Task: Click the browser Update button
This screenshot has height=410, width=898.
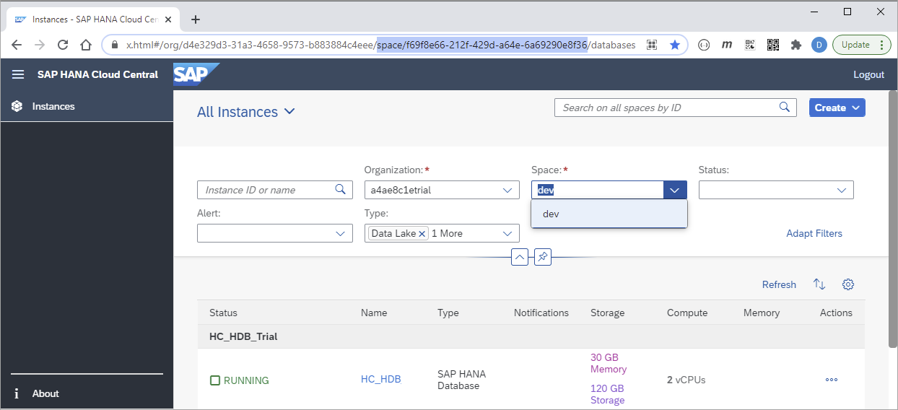Action: coord(863,45)
